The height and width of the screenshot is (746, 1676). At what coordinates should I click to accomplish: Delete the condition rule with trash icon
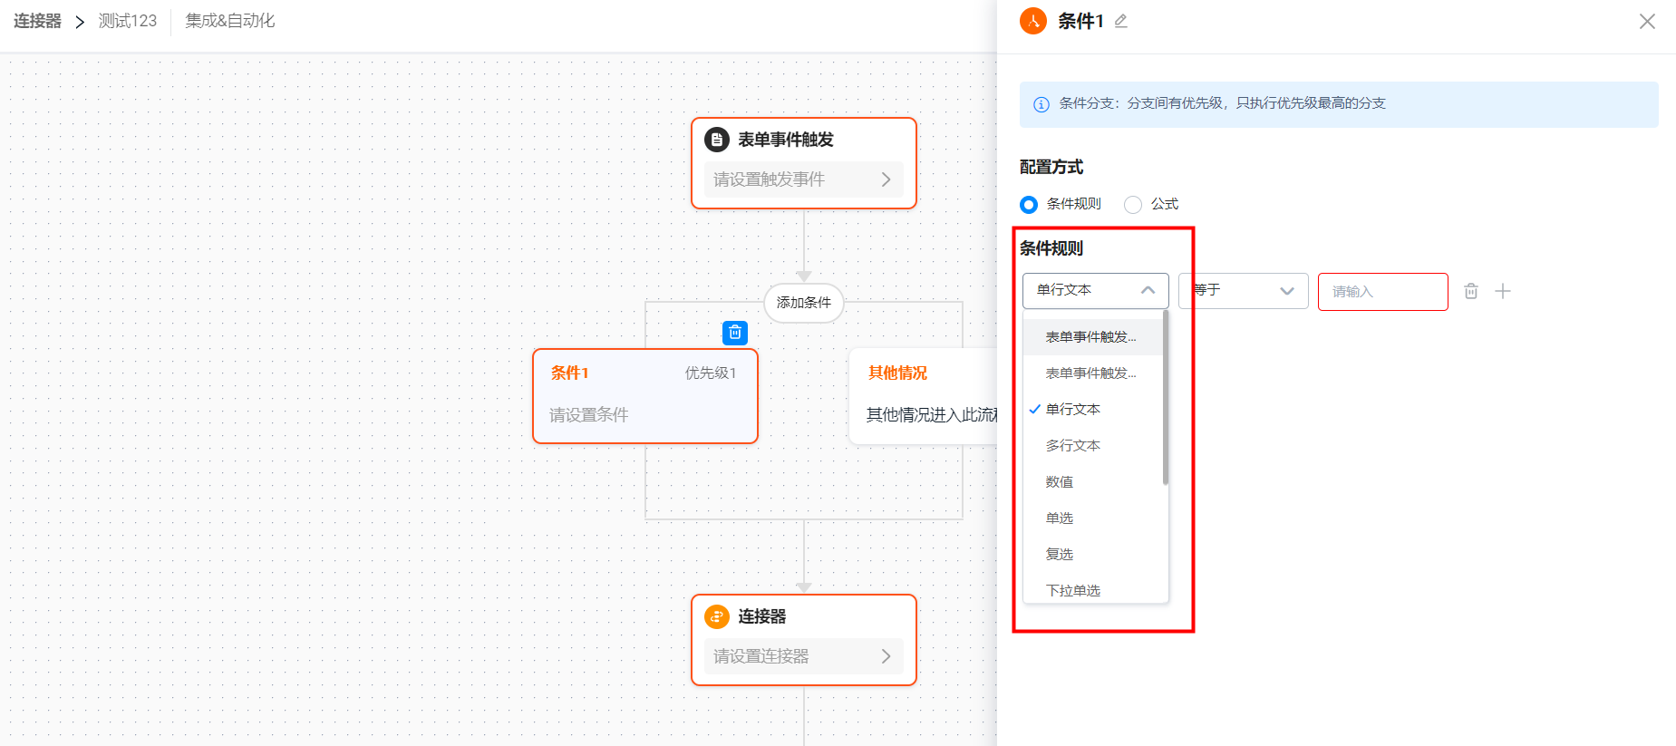pyautogui.click(x=1471, y=291)
